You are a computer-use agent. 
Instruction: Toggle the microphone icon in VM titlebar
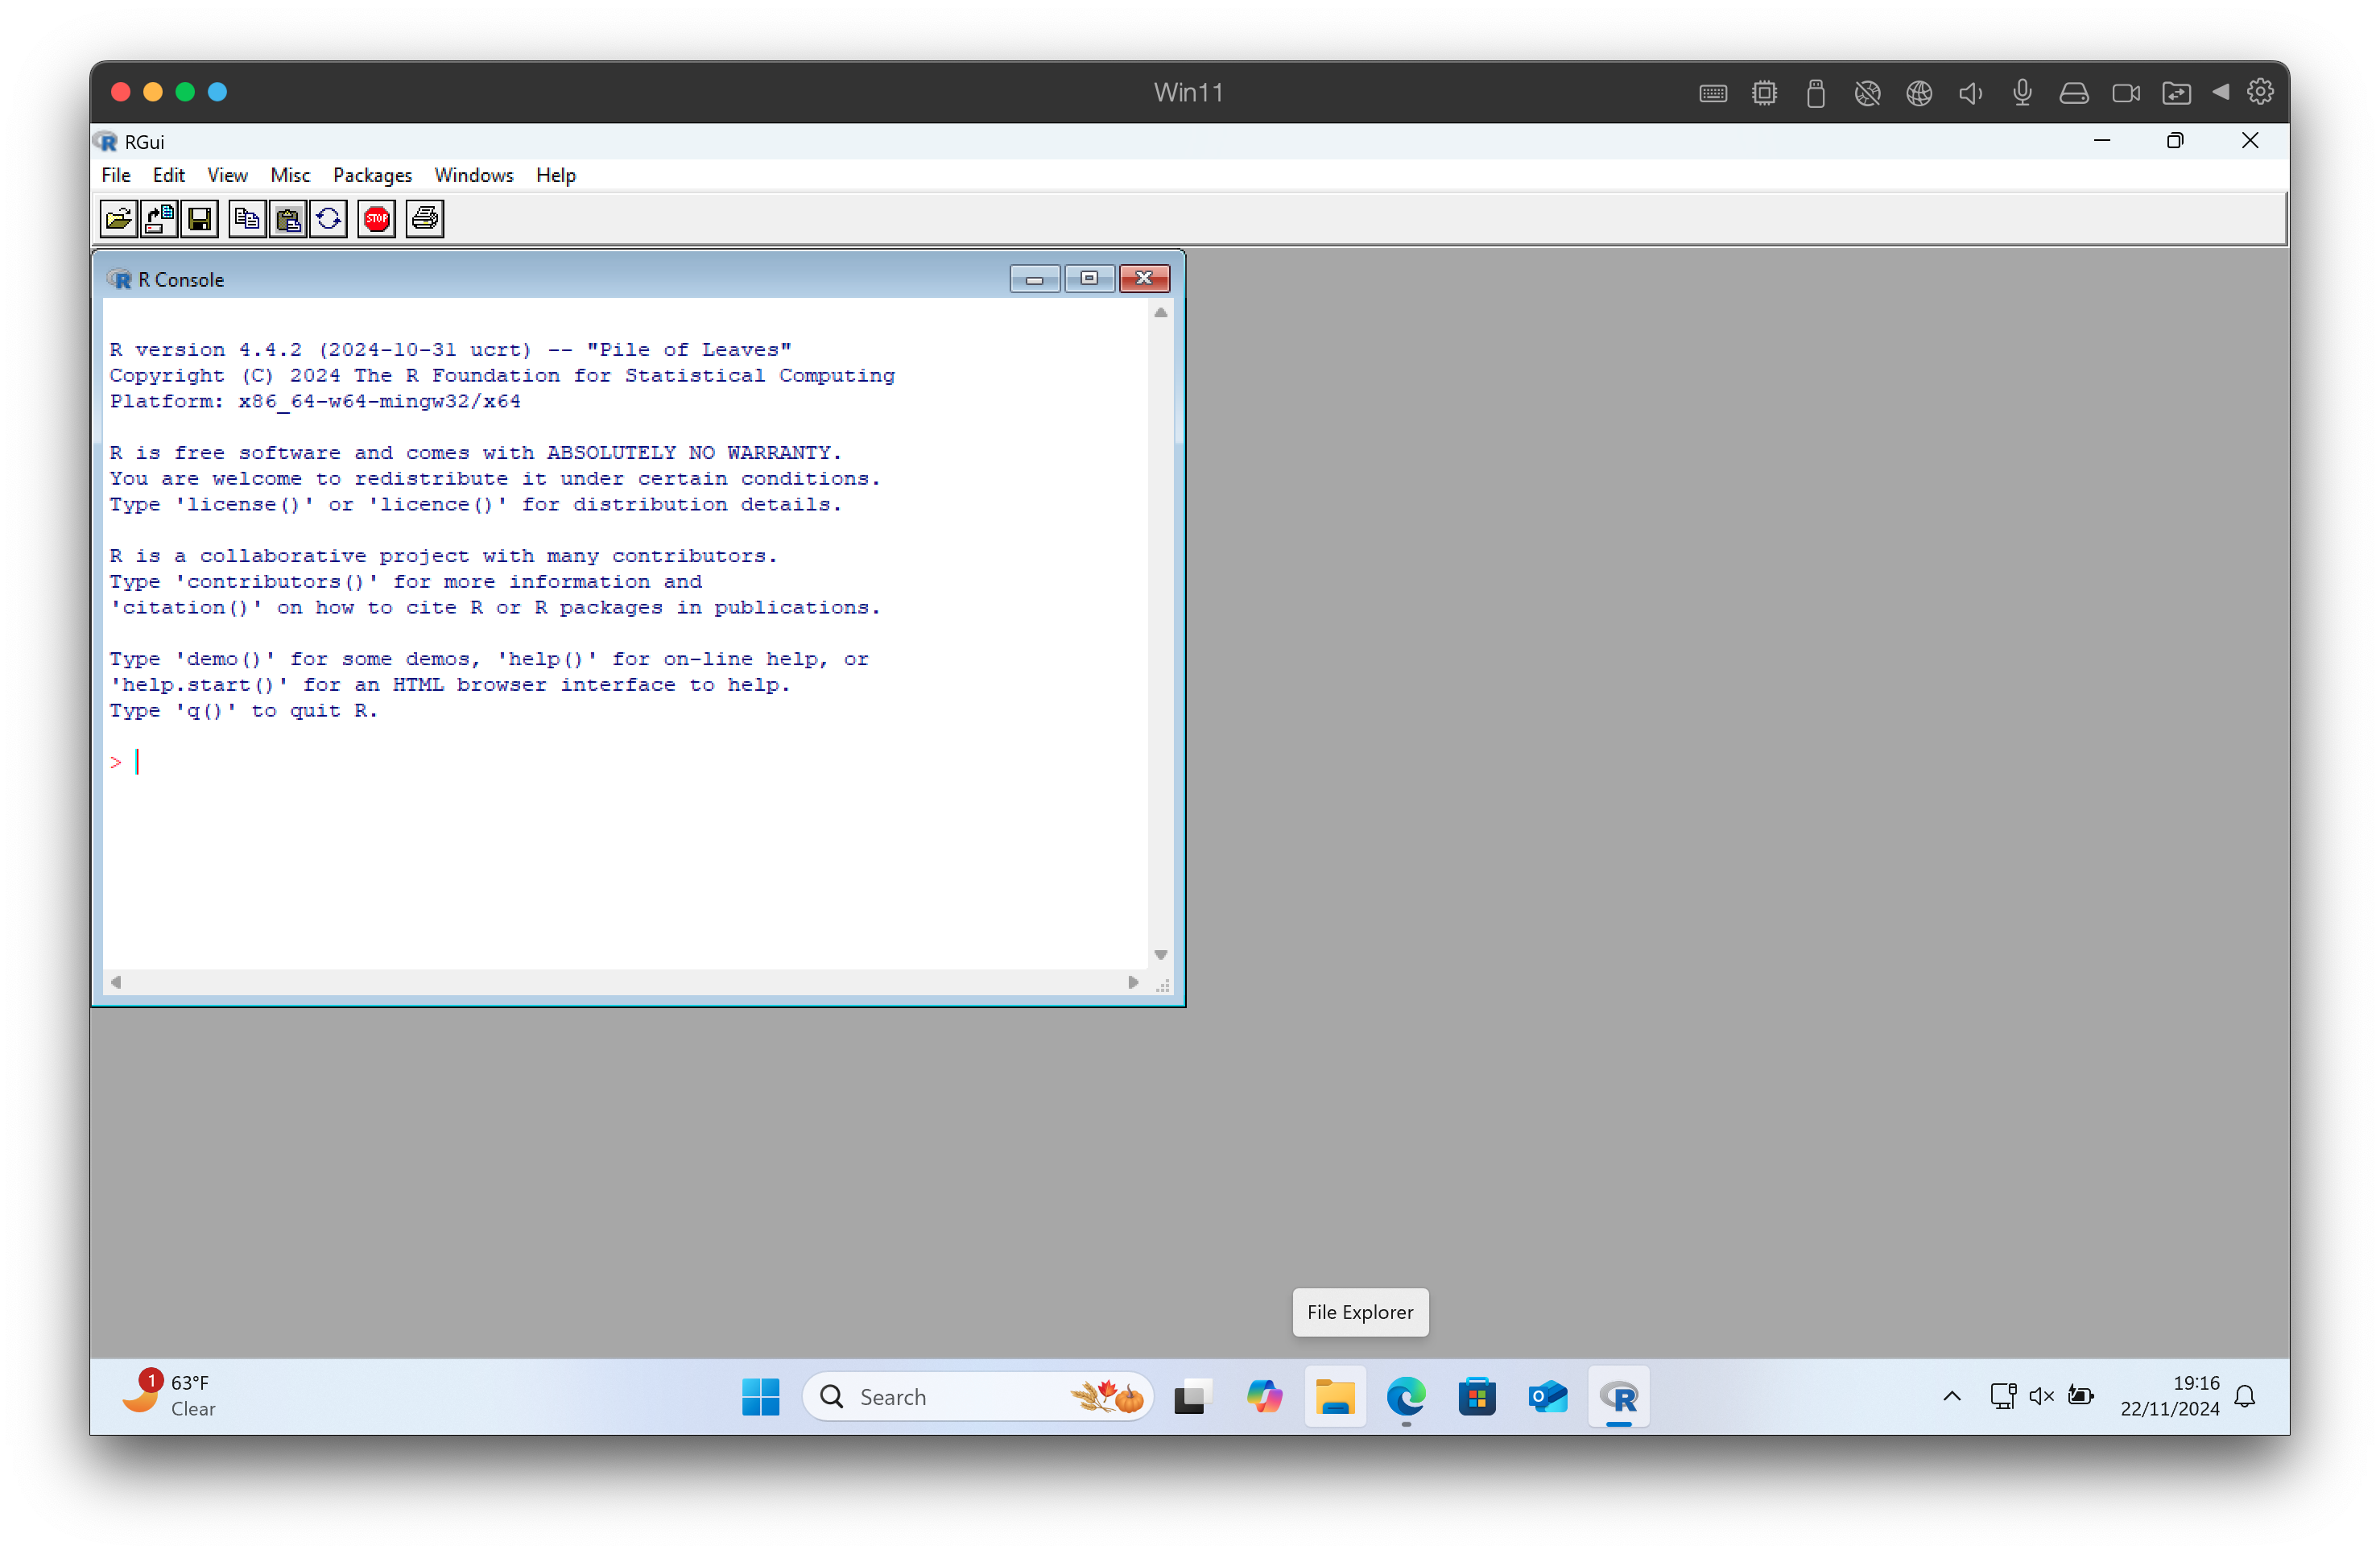(x=2022, y=93)
